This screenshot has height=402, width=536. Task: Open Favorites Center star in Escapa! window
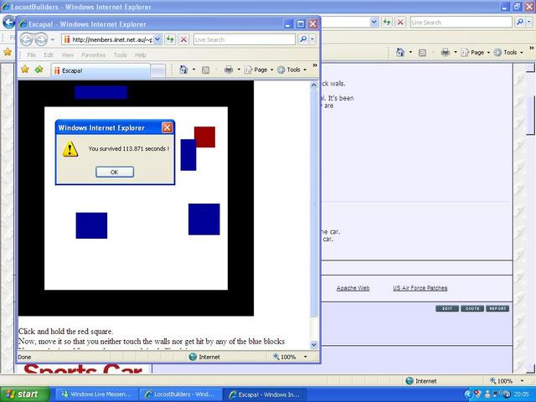click(25, 70)
